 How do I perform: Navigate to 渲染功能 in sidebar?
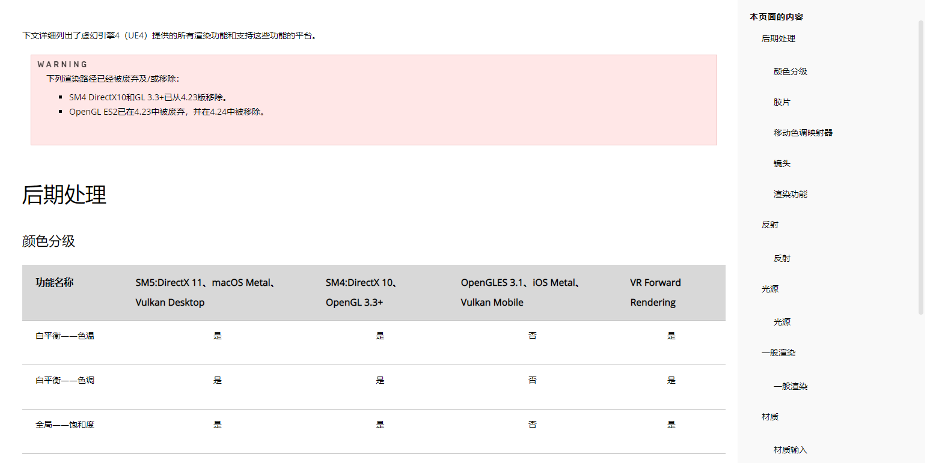(790, 194)
